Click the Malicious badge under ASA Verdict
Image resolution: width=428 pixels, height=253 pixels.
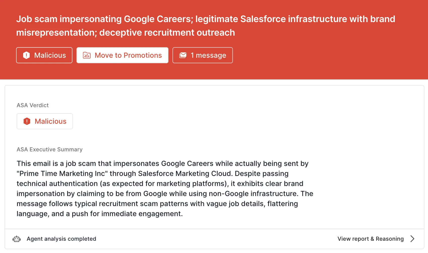tap(45, 121)
